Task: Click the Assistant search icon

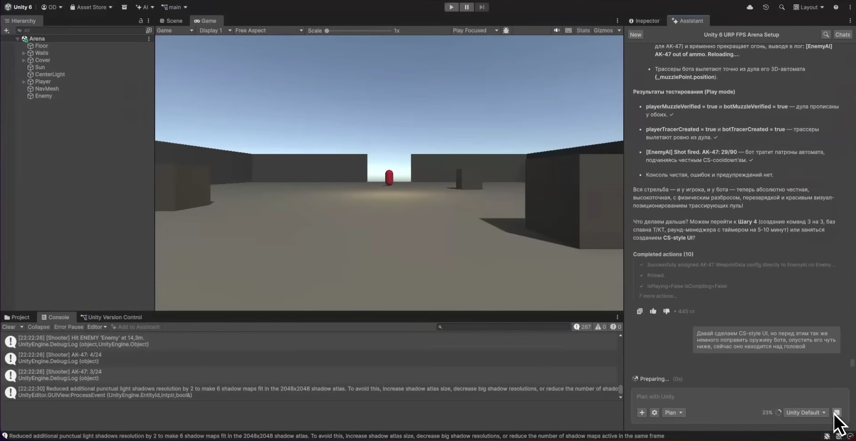Action: pyautogui.click(x=826, y=35)
